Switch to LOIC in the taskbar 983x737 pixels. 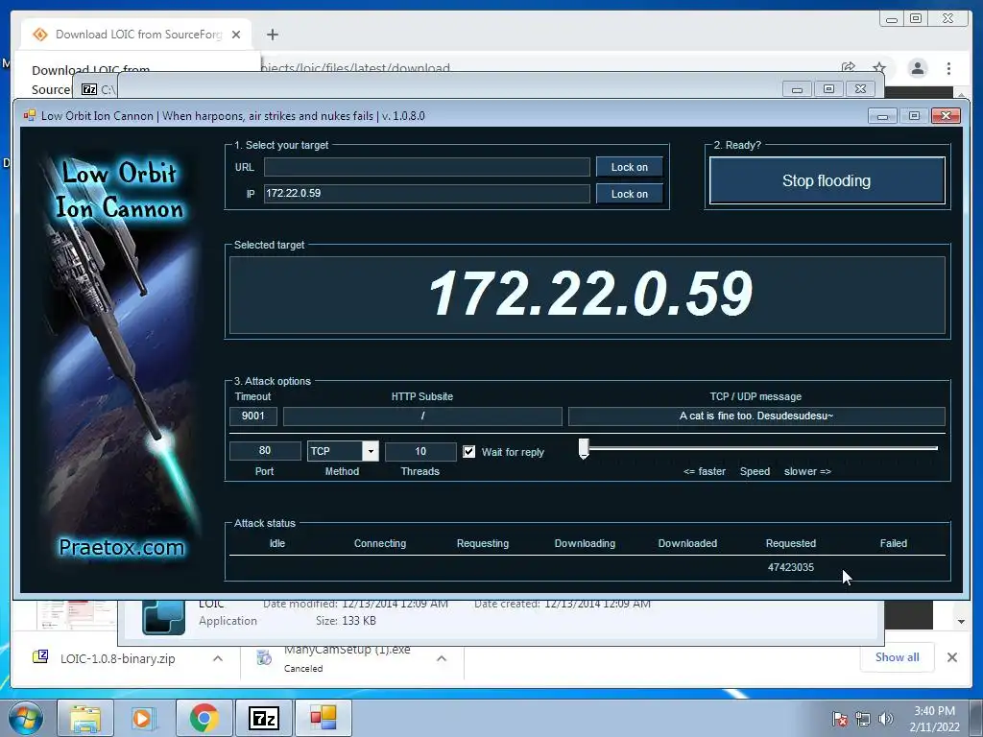[x=324, y=718]
